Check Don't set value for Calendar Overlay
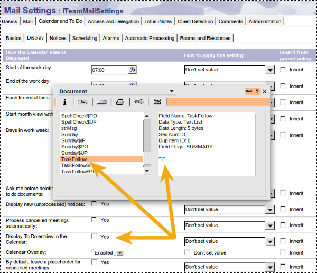 [187, 252]
